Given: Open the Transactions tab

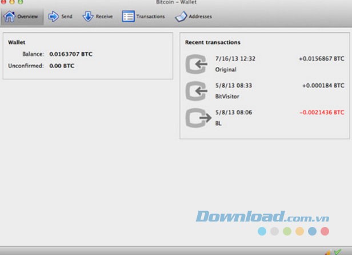Looking at the screenshot, I should coord(143,17).
